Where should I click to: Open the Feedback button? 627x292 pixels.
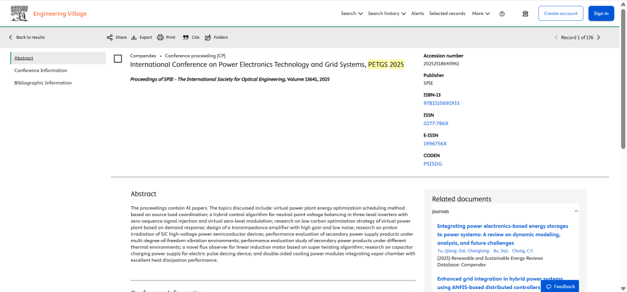(x=560, y=286)
